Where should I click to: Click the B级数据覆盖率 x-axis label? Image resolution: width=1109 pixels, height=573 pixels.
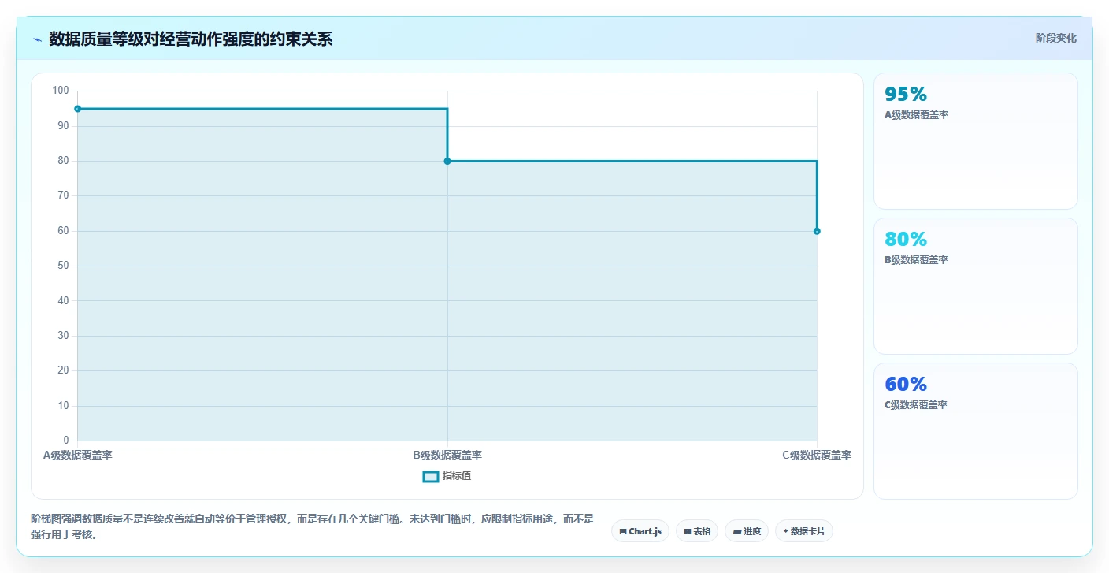point(447,455)
